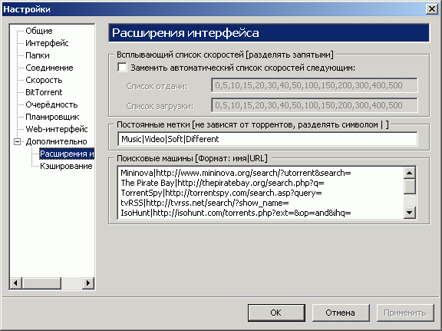The height and width of the screenshot is (331, 442).
Task: Open the Планировщик settings page
Action: (52, 117)
